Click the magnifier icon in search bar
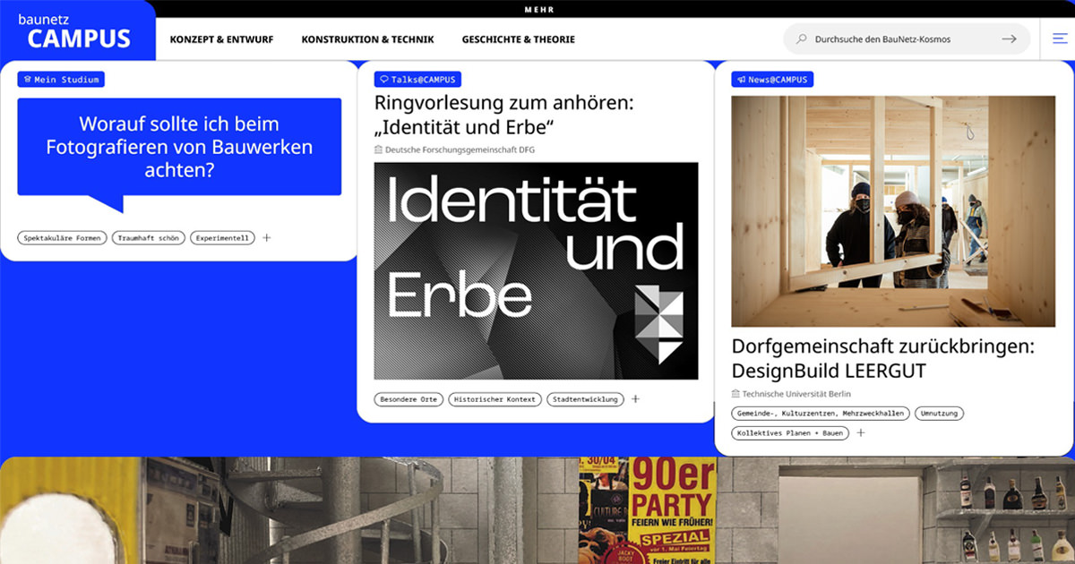 click(x=802, y=39)
